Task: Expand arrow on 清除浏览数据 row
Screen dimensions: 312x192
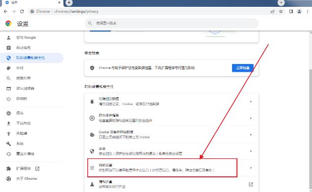Action: point(251,102)
